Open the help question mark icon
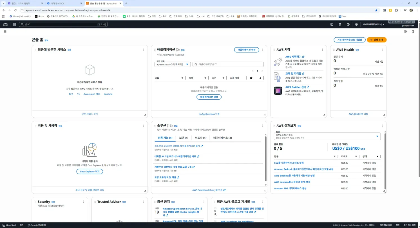The image size is (420, 228). 348,24
